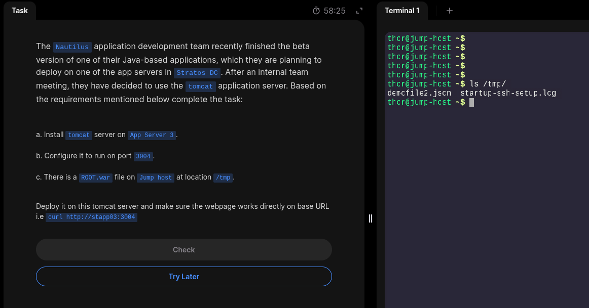589x308 pixels.
Task: Click the curl http://stapp03:3004 command snippet
Action: pos(92,217)
